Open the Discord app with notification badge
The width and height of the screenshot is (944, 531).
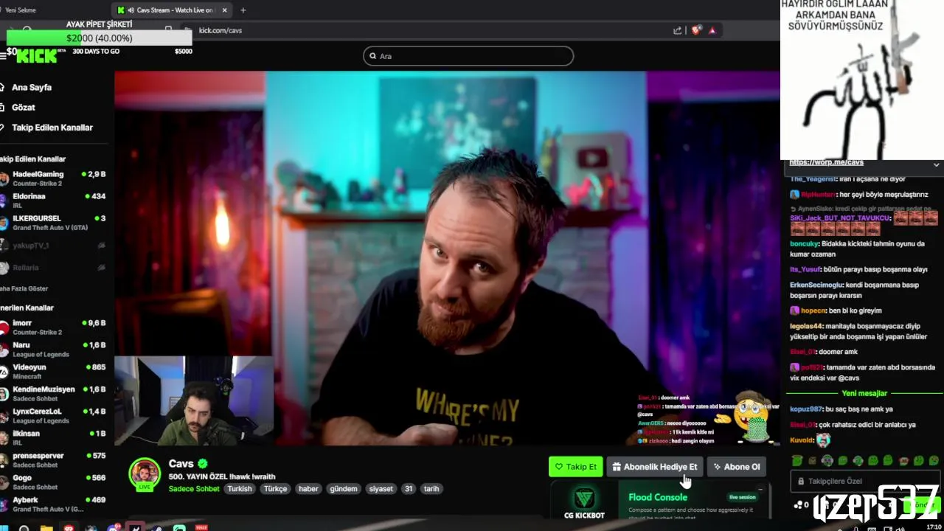coord(114,528)
